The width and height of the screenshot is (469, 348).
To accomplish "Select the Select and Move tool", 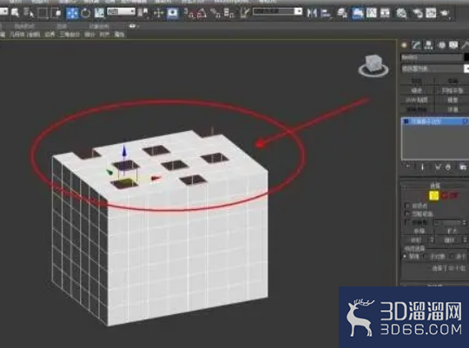I will click(x=72, y=13).
